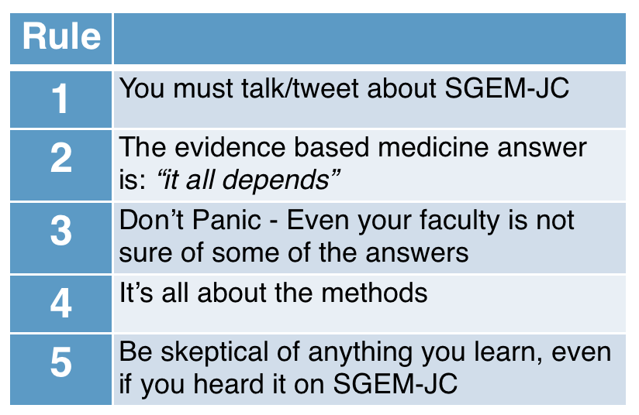Click rule number 2 cell

[x=60, y=165]
